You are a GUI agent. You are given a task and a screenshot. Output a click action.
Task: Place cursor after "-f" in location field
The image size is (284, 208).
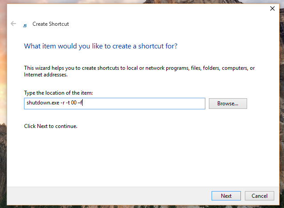tap(84, 104)
